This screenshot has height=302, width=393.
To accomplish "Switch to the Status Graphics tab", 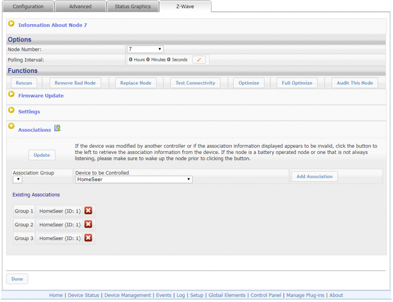I will (132, 6).
